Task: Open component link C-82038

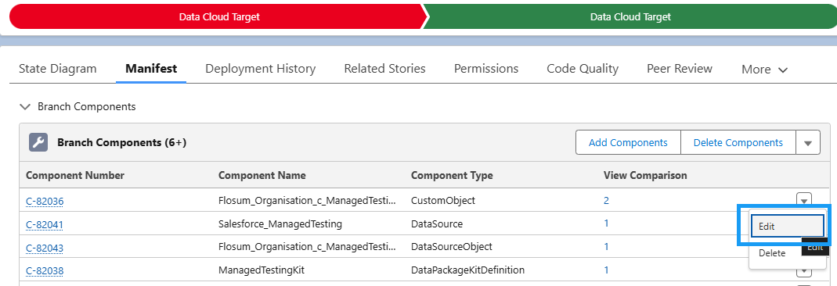Action: [45, 271]
